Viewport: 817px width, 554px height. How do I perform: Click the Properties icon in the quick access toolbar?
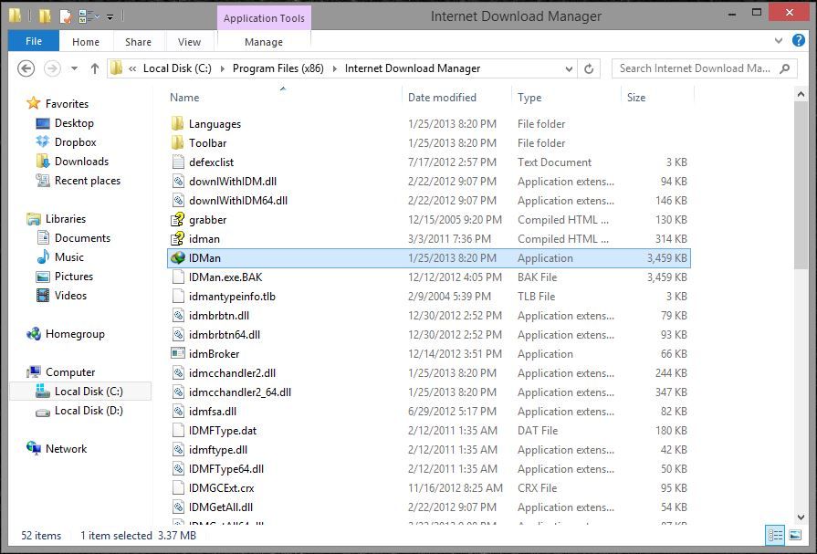tap(66, 16)
